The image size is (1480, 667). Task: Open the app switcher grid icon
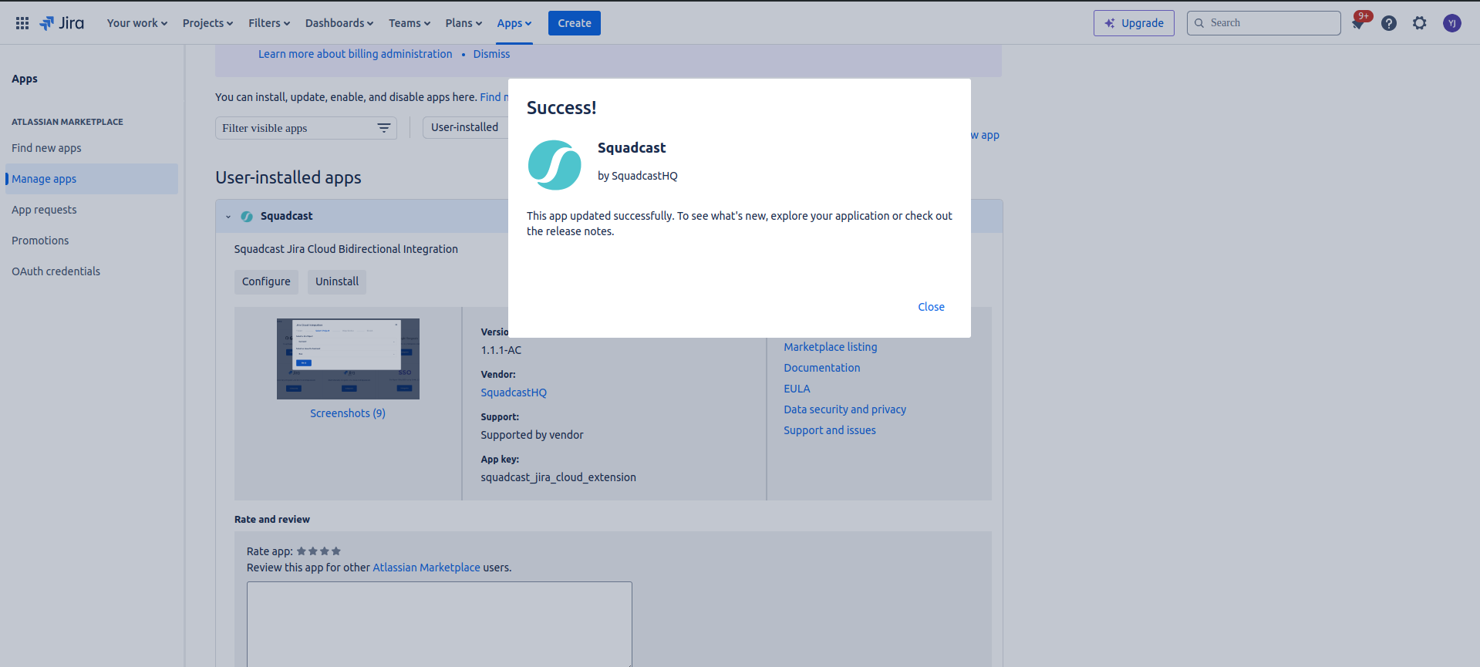click(x=22, y=23)
